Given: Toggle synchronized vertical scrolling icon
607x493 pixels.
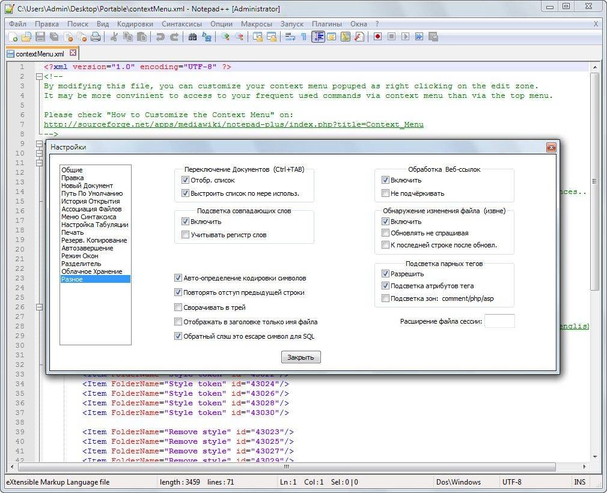Looking at the screenshot, I should pyautogui.click(x=257, y=37).
